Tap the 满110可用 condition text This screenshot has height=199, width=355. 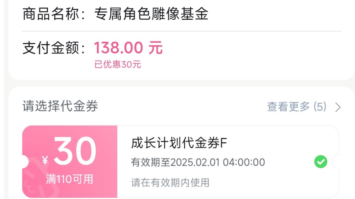click(69, 179)
